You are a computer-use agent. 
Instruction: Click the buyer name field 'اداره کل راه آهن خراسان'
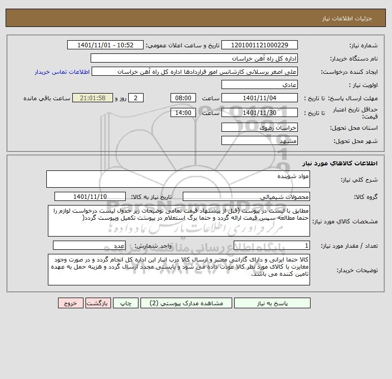tap(194, 58)
